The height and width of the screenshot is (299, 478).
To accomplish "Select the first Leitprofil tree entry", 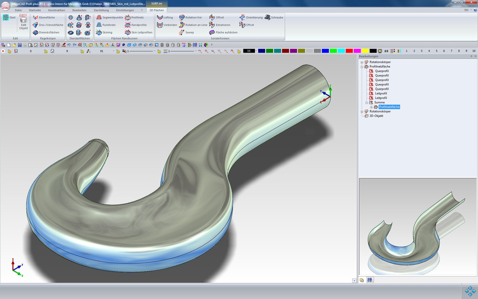I will coord(381,93).
